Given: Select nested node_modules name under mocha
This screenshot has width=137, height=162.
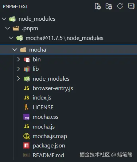Looking at the screenshot, I should click(x=51, y=79).
